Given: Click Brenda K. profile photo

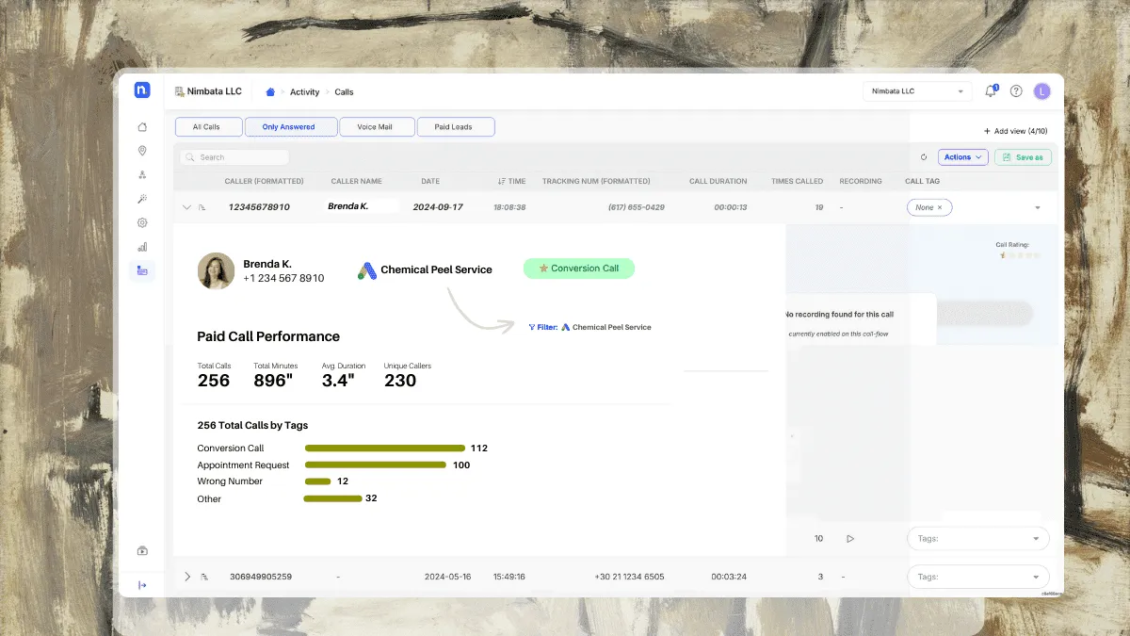Looking at the screenshot, I should click(x=216, y=270).
